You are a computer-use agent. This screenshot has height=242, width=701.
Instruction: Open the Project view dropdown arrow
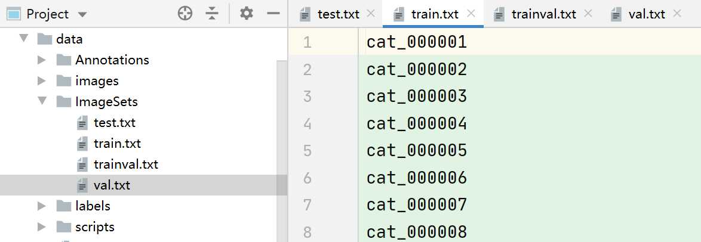point(82,14)
